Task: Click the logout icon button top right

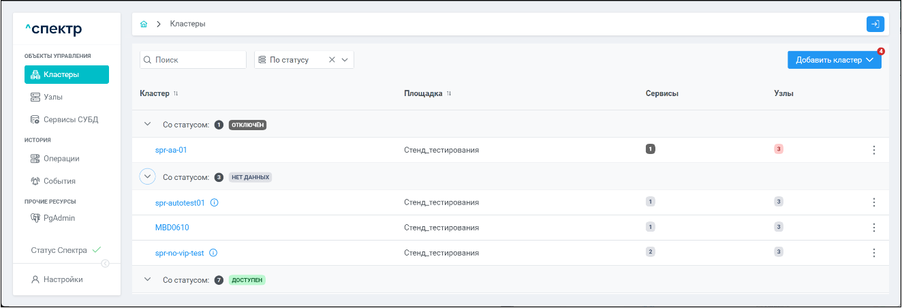Action: 875,24
